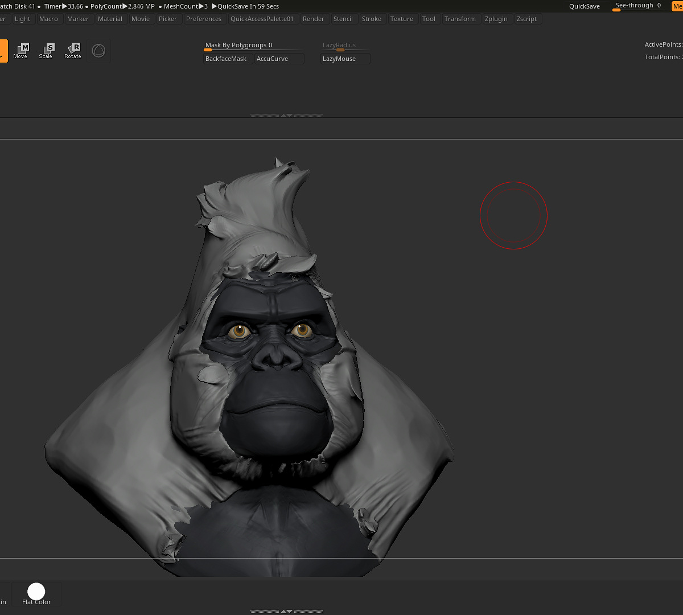Open the Light menu
Viewport: 683px width, 615px height.
[x=23, y=19]
